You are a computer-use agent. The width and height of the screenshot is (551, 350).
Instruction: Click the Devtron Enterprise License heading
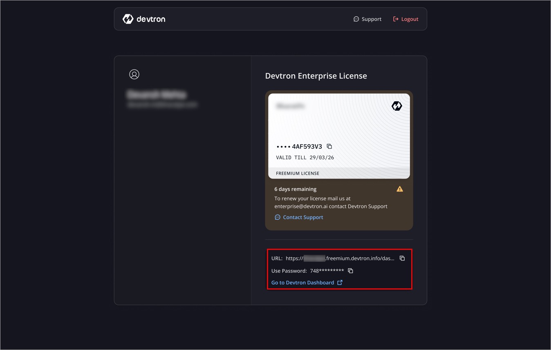coord(316,76)
